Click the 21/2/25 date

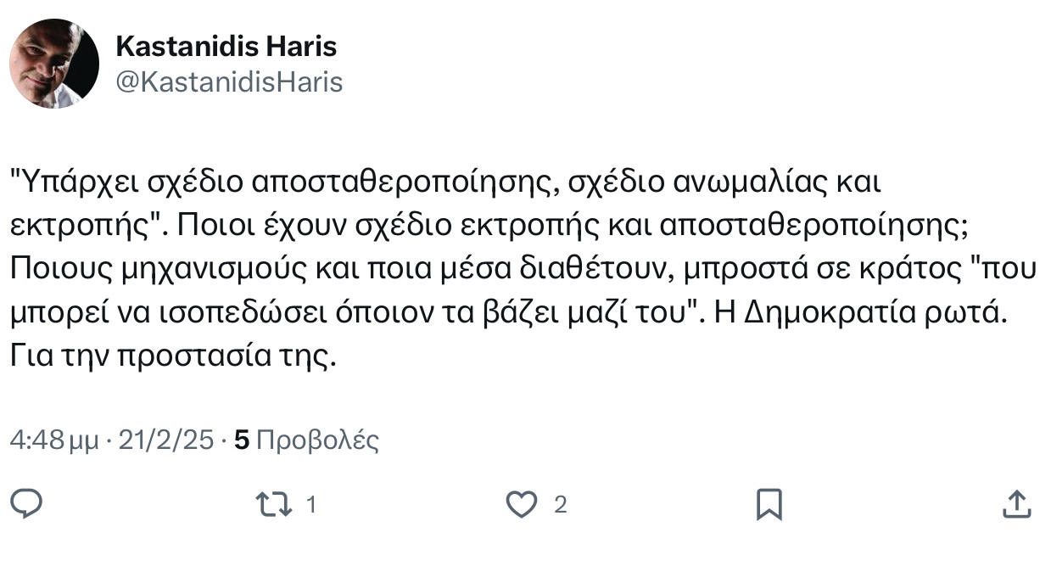166,440
